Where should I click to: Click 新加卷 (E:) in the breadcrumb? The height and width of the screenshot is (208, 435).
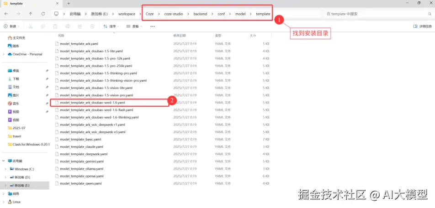click(99, 14)
